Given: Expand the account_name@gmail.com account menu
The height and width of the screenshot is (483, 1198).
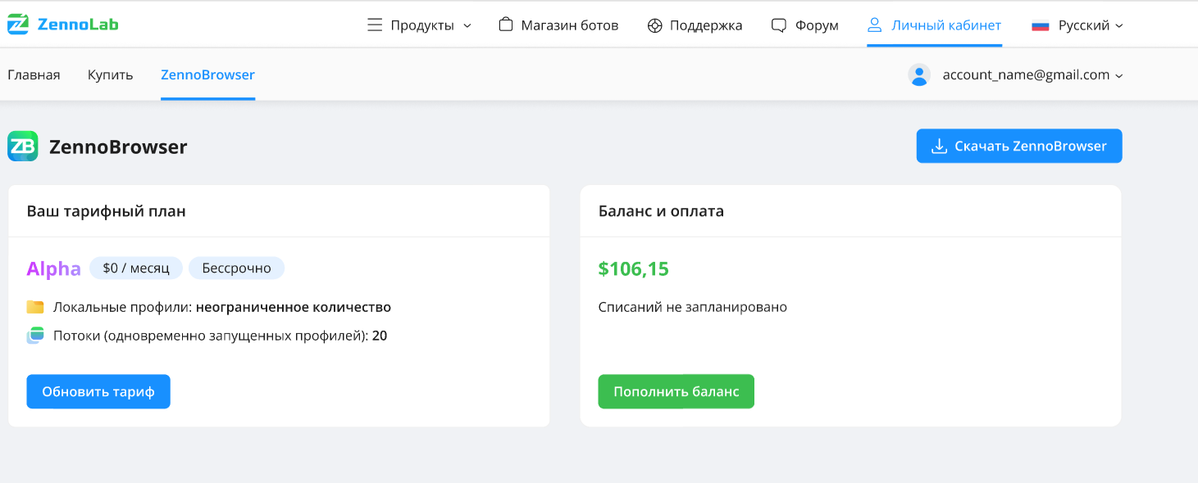Looking at the screenshot, I should click(1032, 75).
